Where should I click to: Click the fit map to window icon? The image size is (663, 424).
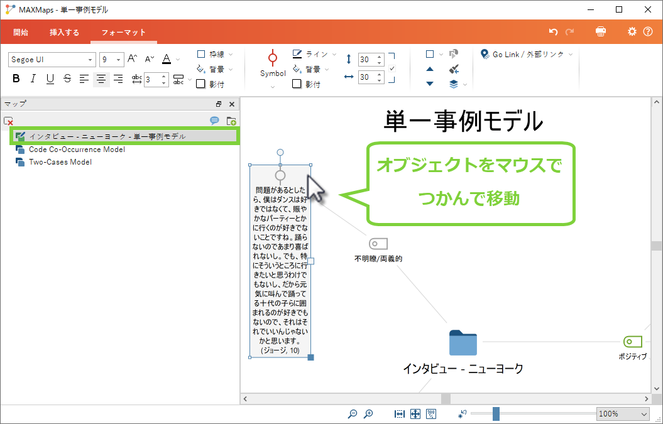pos(415,414)
